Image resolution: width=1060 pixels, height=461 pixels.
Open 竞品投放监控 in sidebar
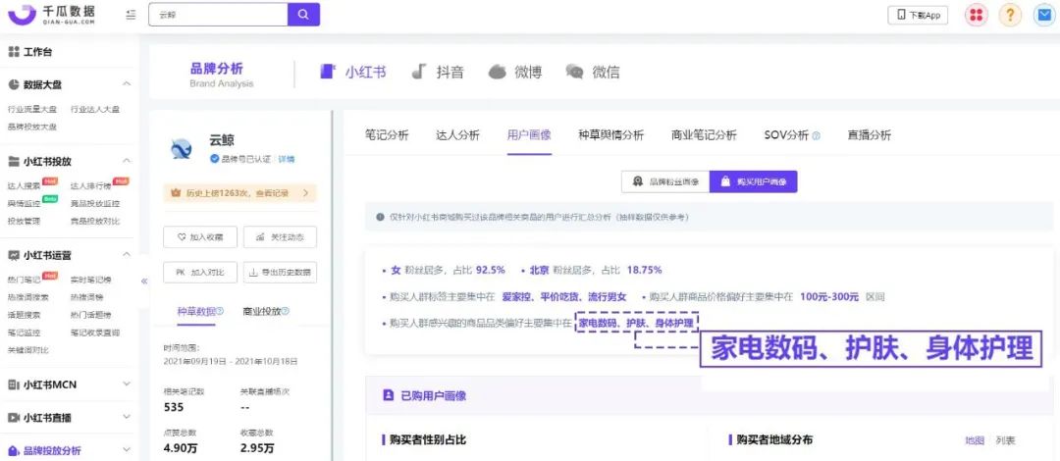[x=95, y=203]
